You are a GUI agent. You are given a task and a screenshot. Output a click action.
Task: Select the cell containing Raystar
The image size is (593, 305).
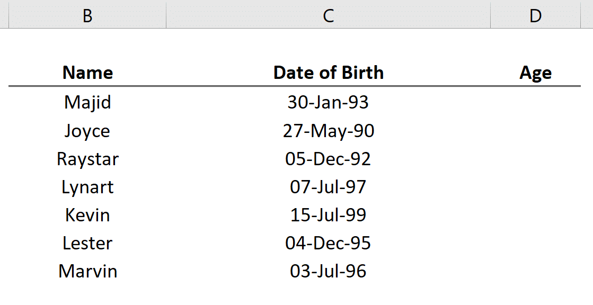(x=87, y=158)
